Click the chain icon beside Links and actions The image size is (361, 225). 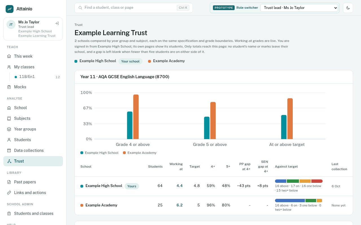coord(9,193)
